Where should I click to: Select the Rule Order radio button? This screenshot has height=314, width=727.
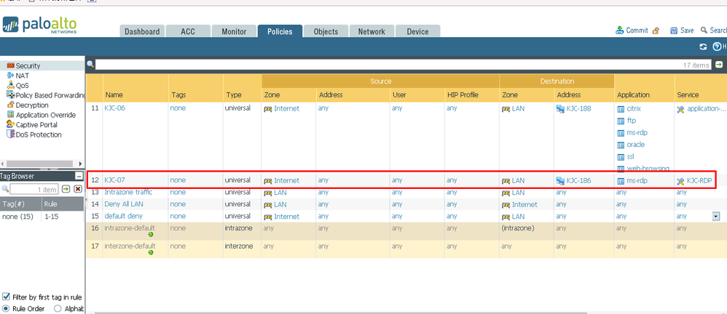tap(7, 308)
